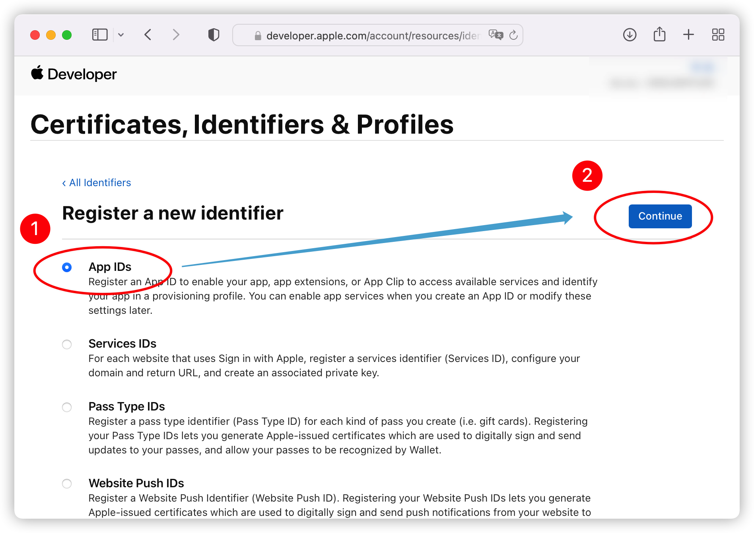Image resolution: width=754 pixels, height=533 pixels.
Task: Click the App IDs label text
Action: tap(110, 267)
